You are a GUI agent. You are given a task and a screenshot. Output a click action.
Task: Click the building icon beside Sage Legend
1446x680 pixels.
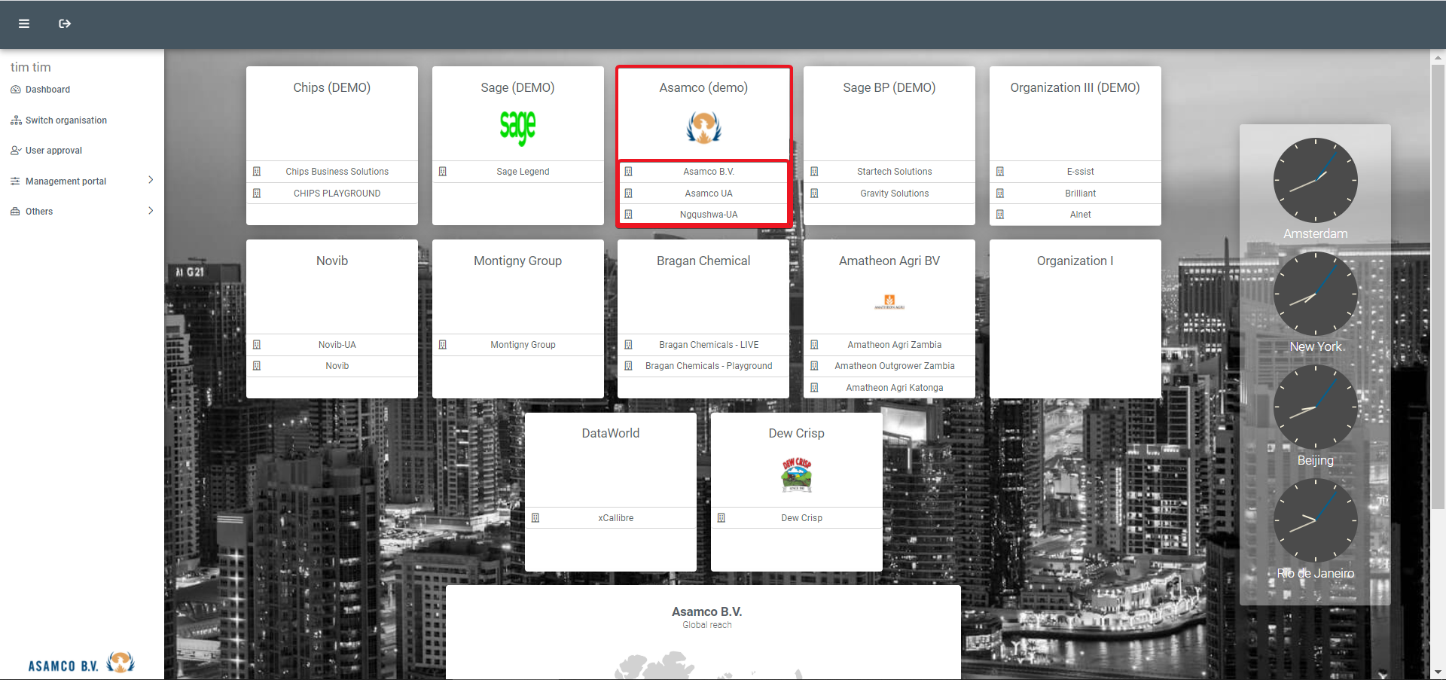click(443, 172)
